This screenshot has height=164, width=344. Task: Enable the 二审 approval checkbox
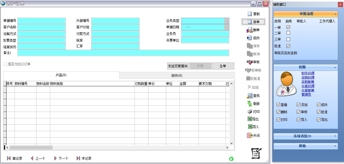(x=288, y=33)
